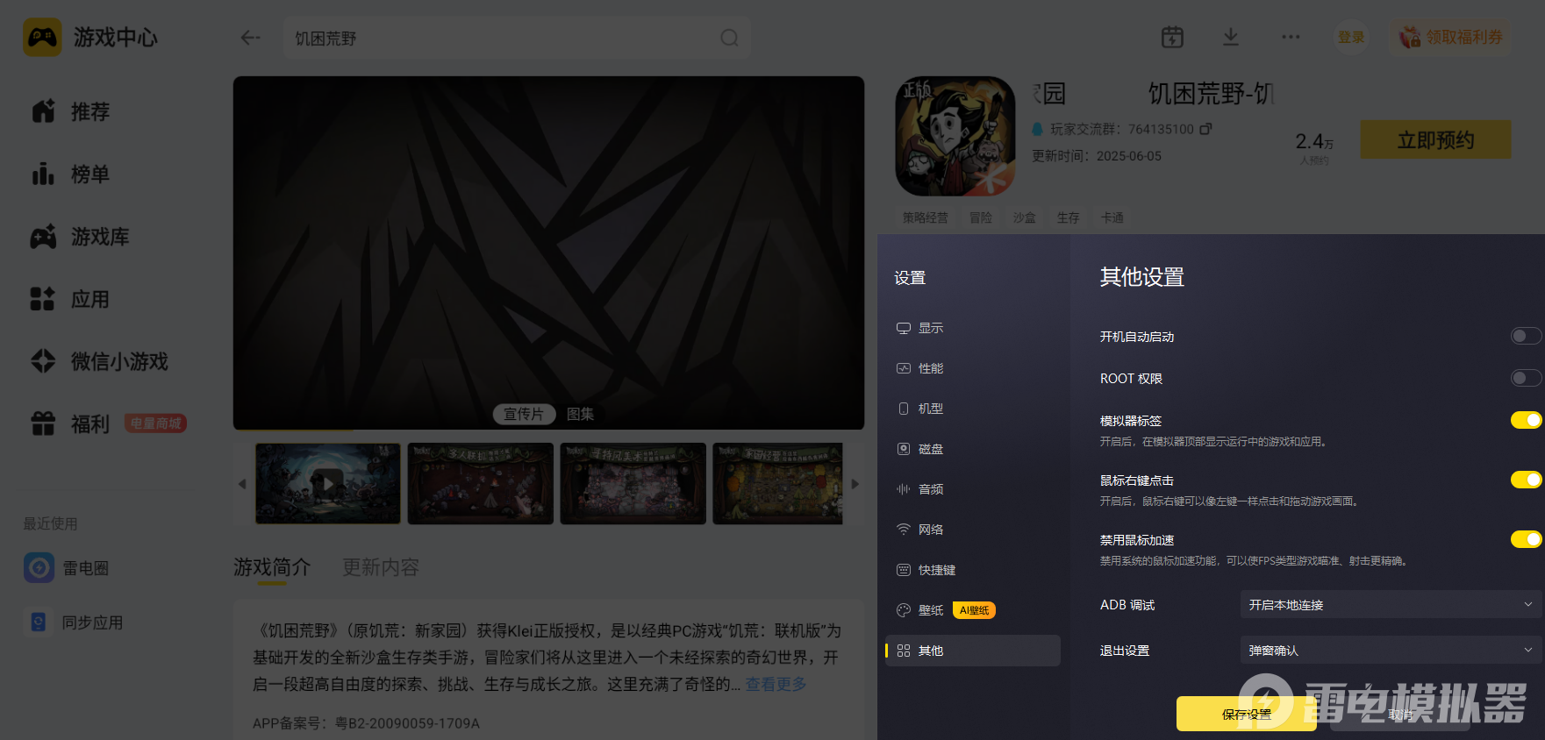Click the main promo video area

tap(548, 253)
